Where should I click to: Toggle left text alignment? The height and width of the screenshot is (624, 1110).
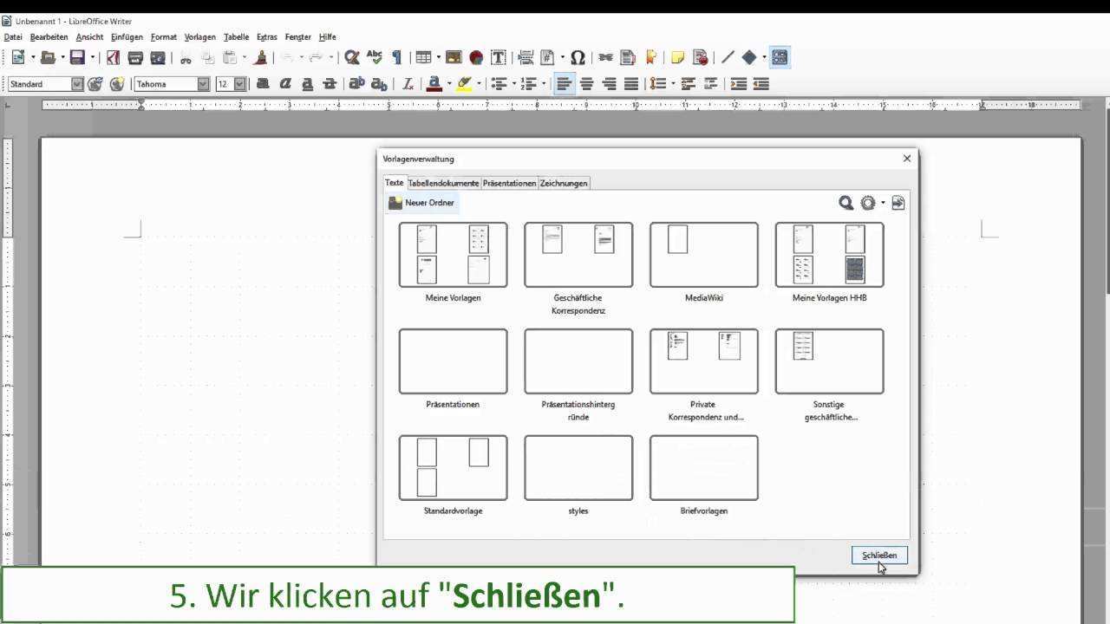(565, 84)
